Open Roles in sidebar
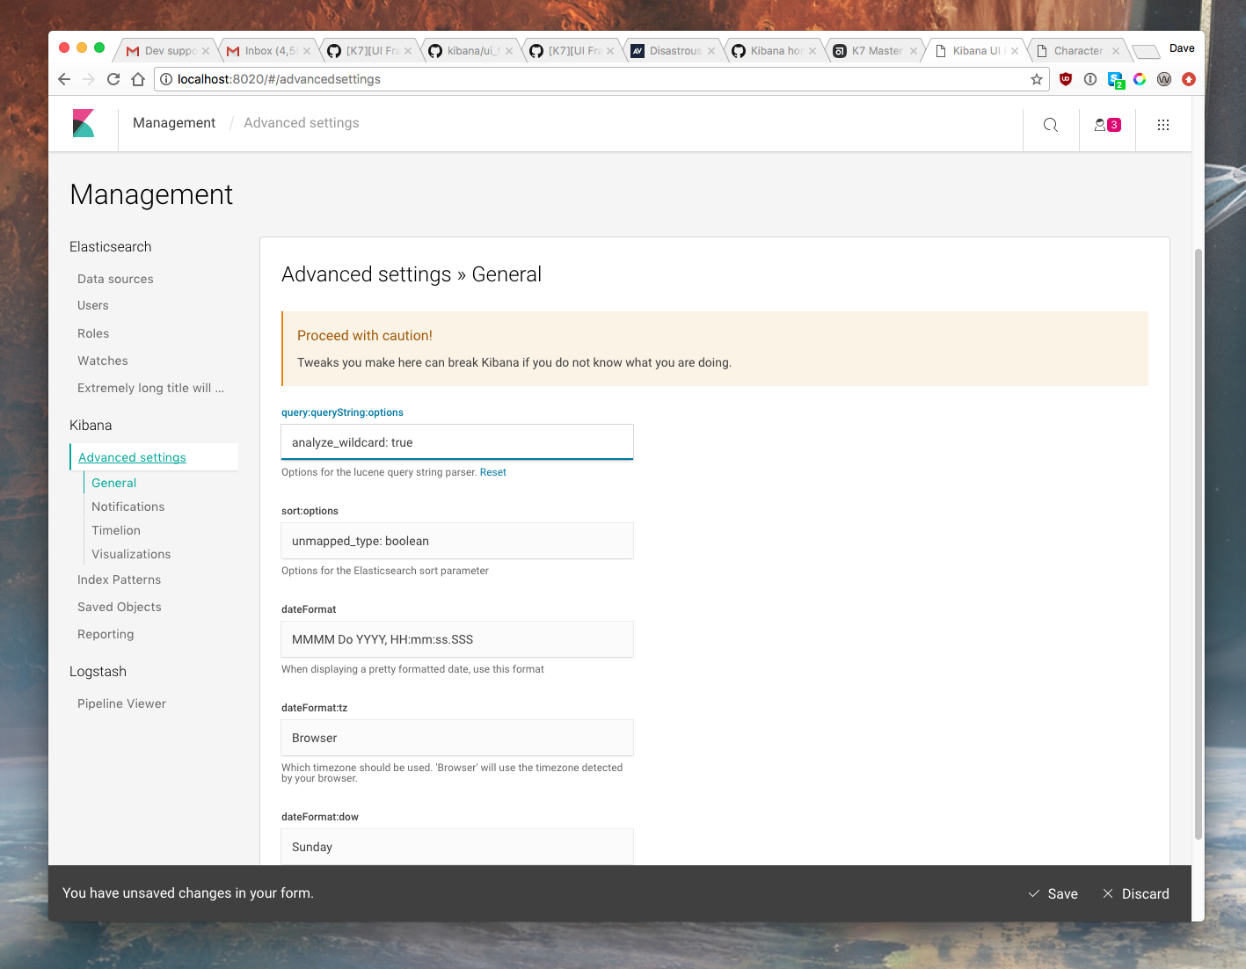This screenshot has height=969, width=1246. tap(93, 333)
